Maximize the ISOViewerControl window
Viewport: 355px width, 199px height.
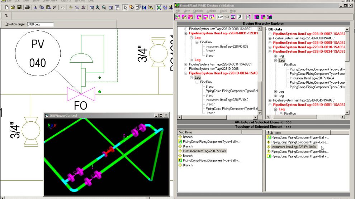click(x=161, y=115)
